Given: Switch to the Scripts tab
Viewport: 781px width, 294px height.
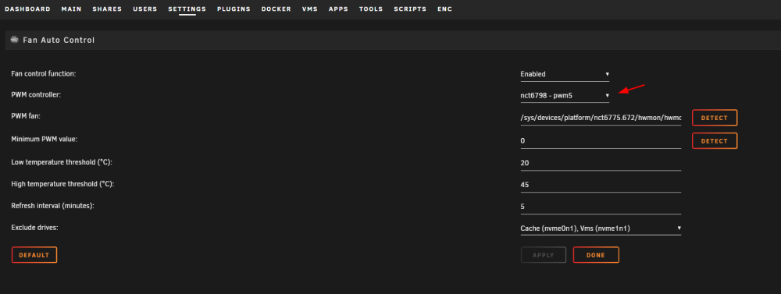Looking at the screenshot, I should pyautogui.click(x=410, y=9).
